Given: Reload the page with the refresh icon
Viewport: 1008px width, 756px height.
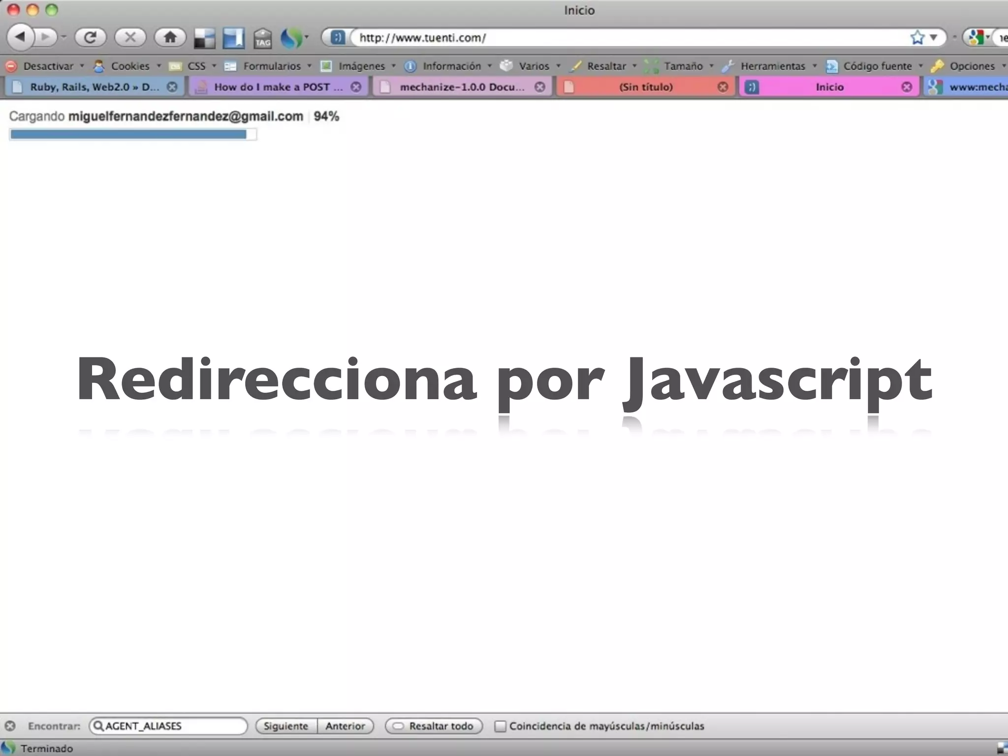Looking at the screenshot, I should [x=90, y=37].
